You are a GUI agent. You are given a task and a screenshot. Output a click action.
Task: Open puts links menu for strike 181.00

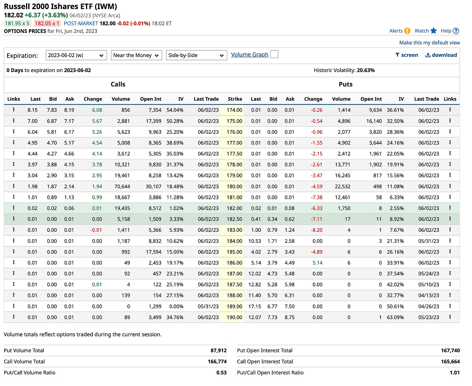pyautogui.click(x=450, y=197)
